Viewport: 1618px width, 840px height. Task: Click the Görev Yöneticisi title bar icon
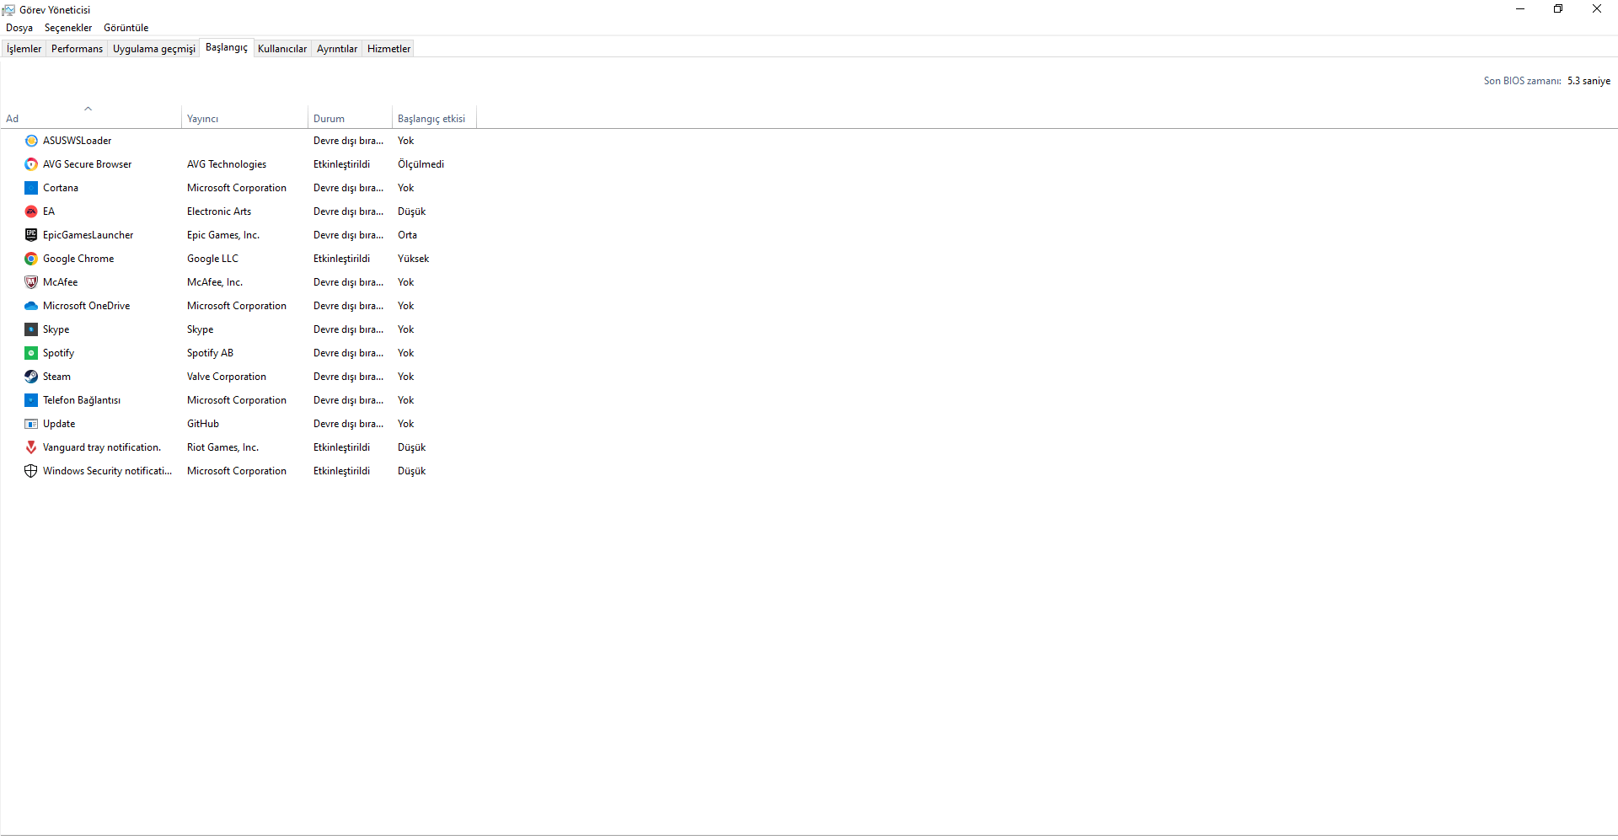pyautogui.click(x=8, y=9)
